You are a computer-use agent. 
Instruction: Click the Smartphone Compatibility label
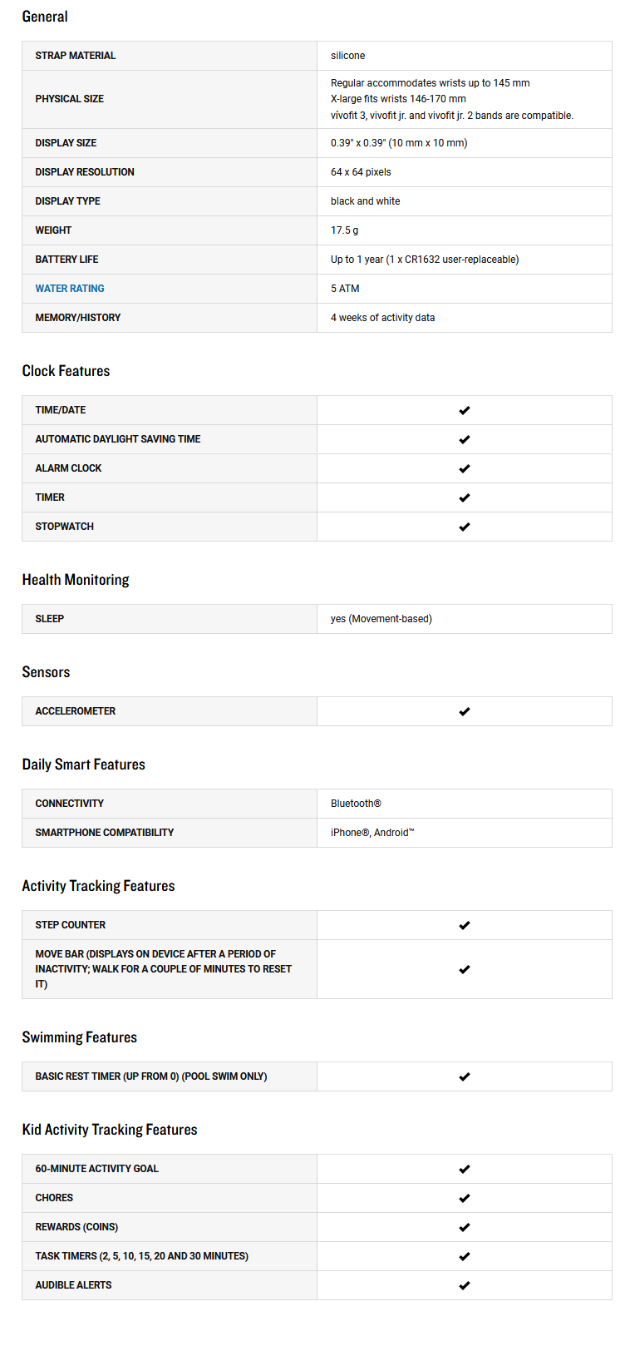pyautogui.click(x=105, y=833)
